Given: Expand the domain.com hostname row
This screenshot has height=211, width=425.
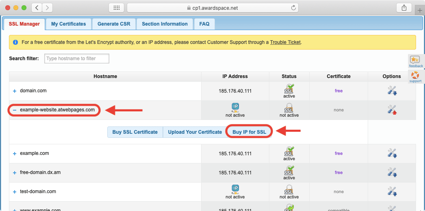Looking at the screenshot, I should coord(15,91).
